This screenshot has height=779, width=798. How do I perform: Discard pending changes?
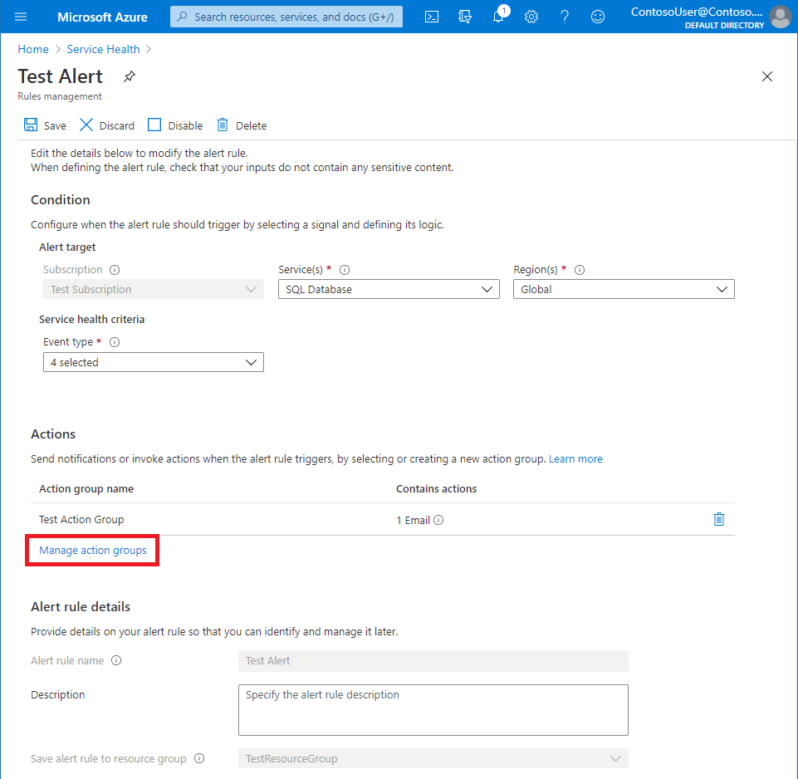click(106, 125)
